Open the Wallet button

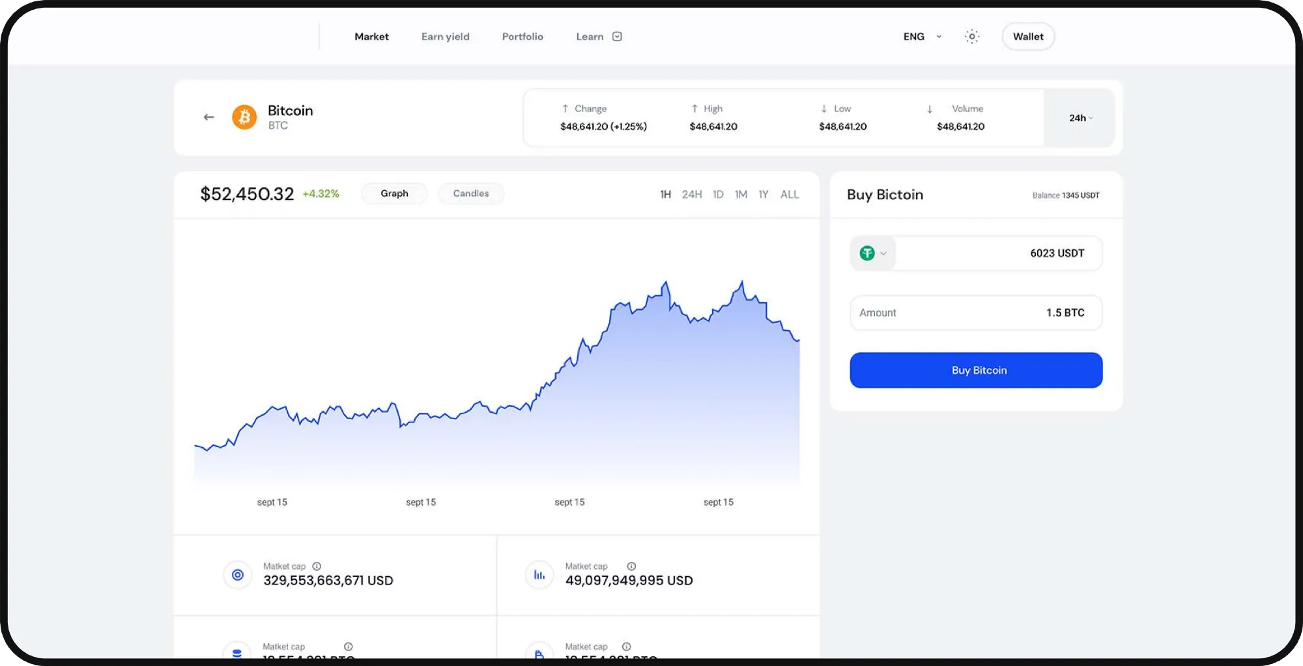(1027, 36)
